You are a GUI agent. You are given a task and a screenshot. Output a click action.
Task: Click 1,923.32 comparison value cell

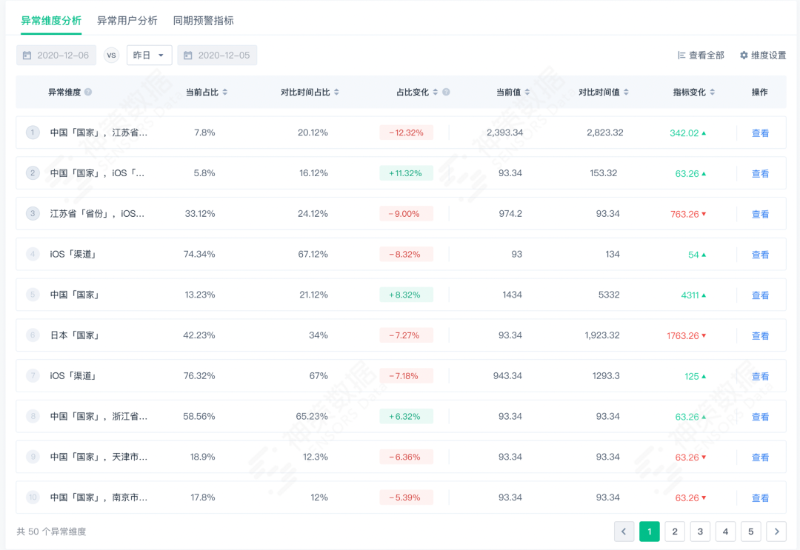point(602,335)
